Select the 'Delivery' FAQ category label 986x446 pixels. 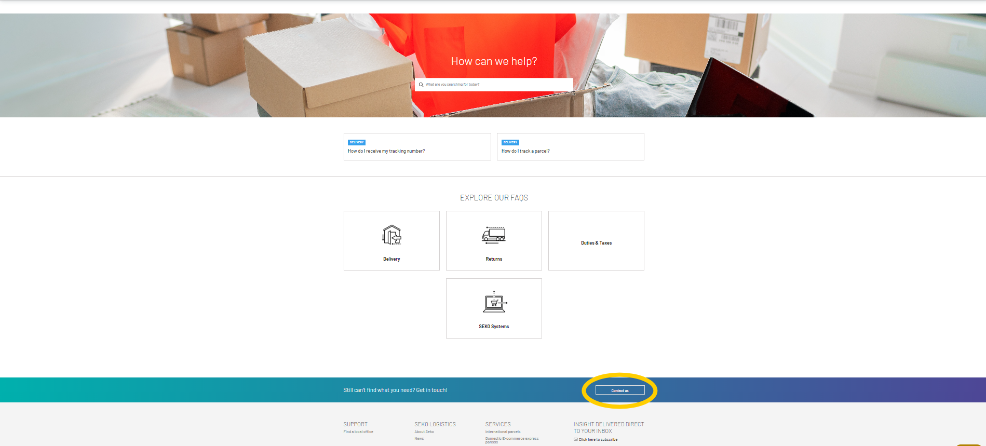[391, 259]
